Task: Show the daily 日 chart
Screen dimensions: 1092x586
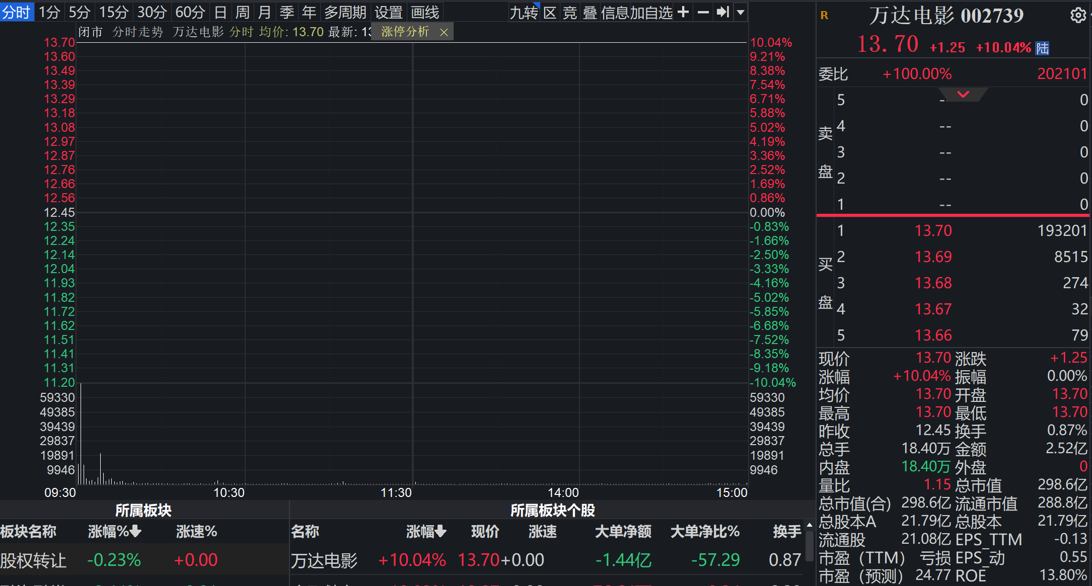Action: coord(220,12)
